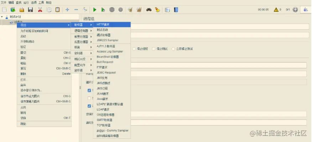
Task: Choose TCP取样器 from sampler list
Action: point(112,125)
